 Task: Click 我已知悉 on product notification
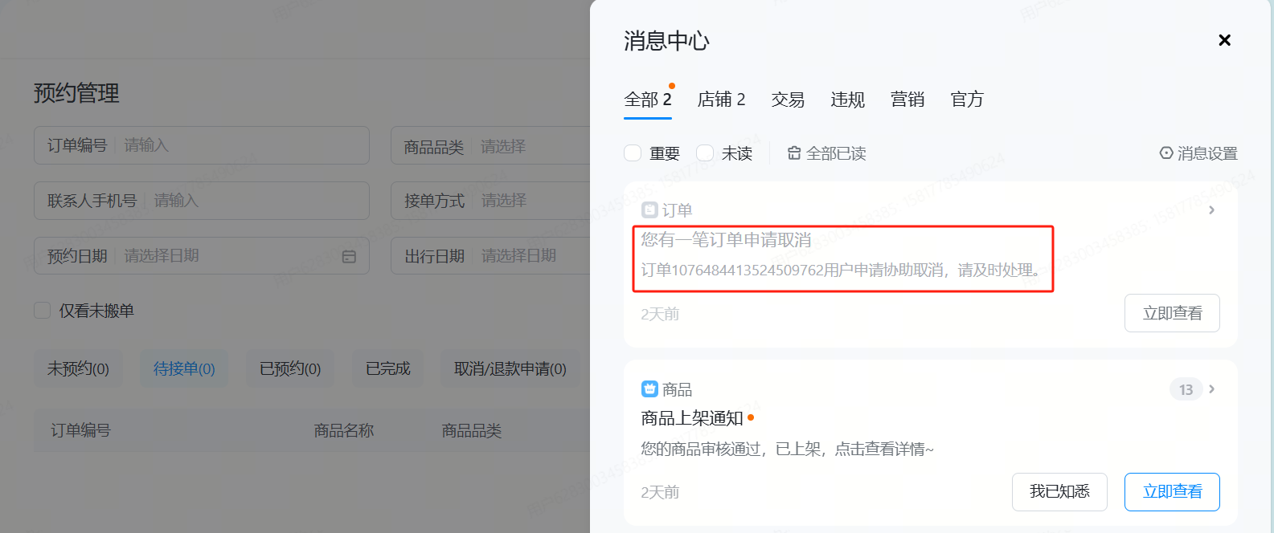[x=1059, y=491]
